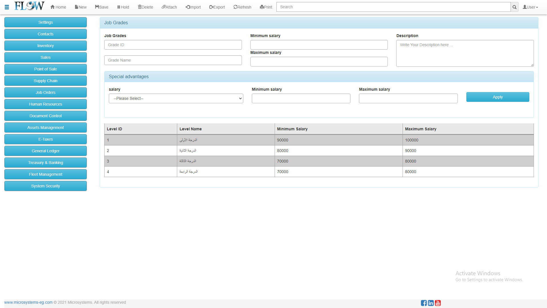The height and width of the screenshot is (308, 547).
Task: Select the Maximum Salary column header
Action: [x=468, y=129]
